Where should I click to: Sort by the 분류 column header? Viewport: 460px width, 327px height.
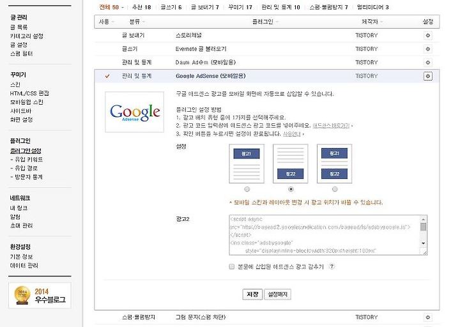pyautogui.click(x=137, y=22)
